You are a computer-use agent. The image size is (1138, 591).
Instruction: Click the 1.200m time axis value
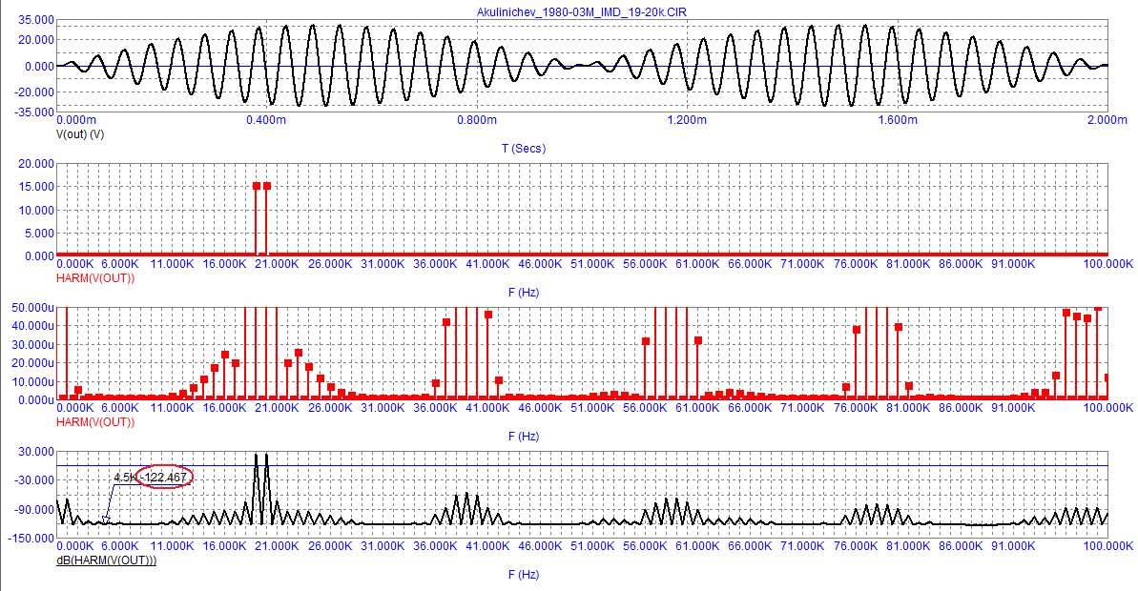[687, 120]
